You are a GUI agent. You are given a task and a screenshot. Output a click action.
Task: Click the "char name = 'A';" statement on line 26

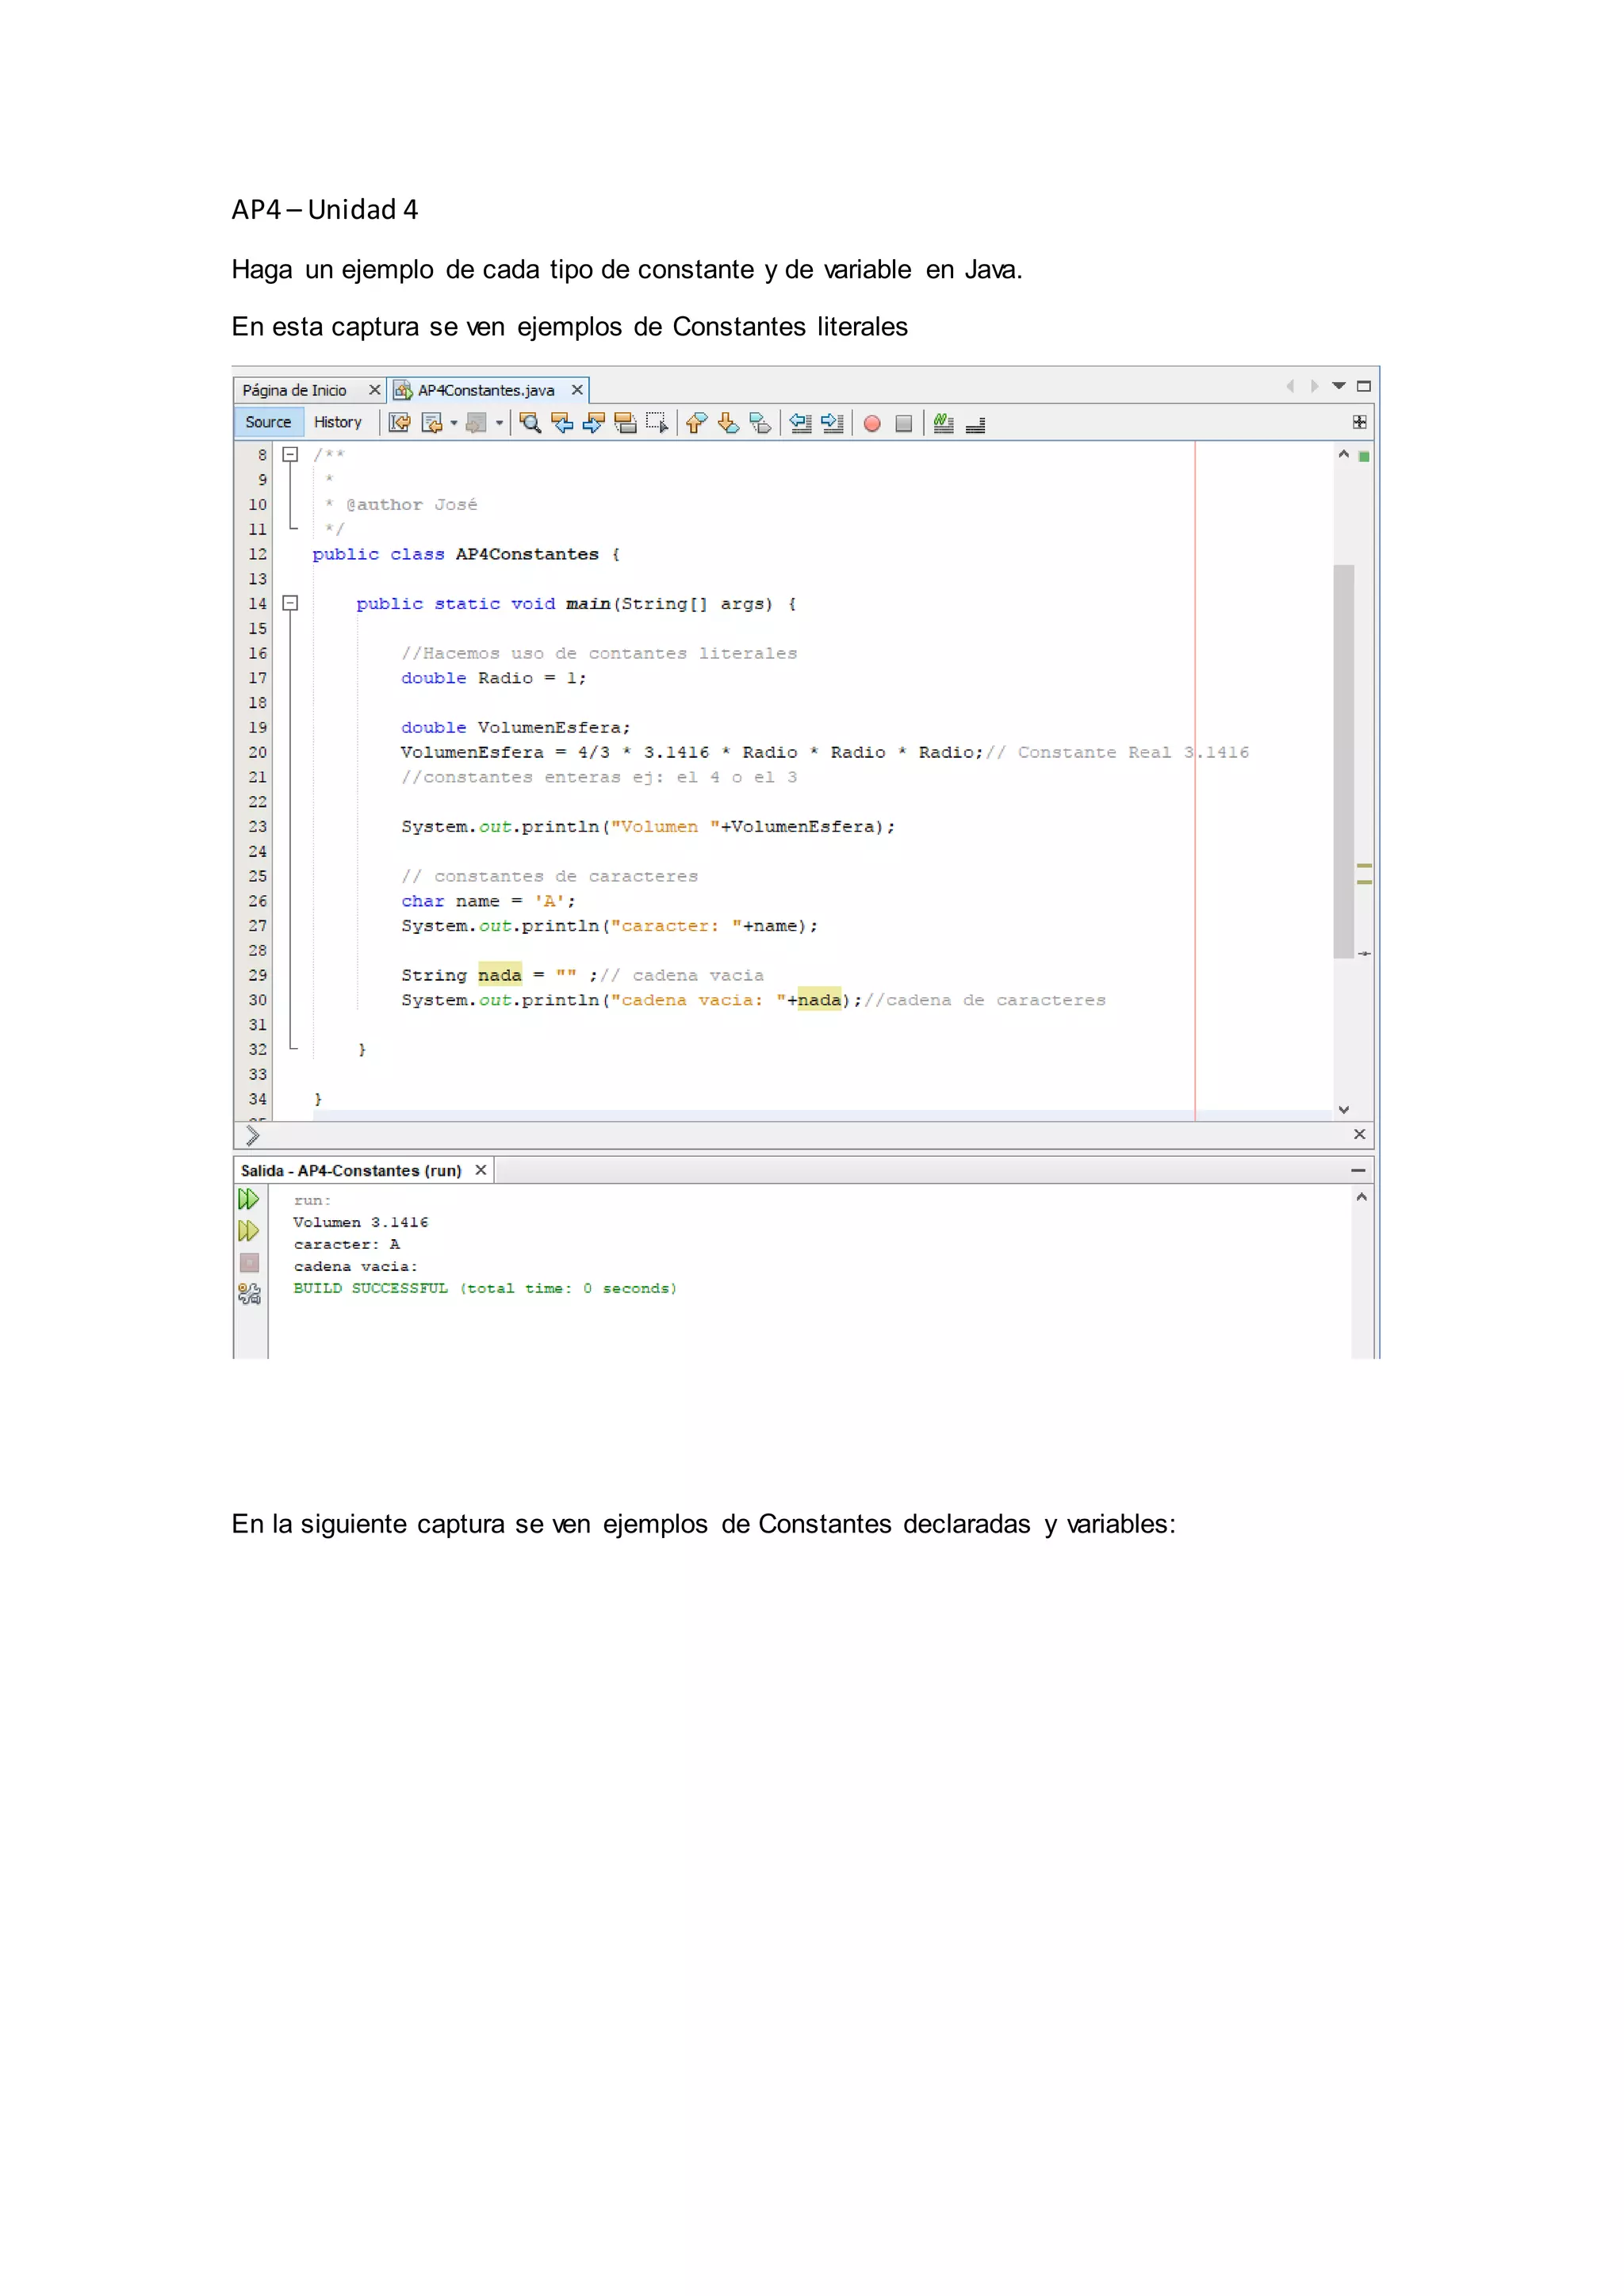(489, 901)
